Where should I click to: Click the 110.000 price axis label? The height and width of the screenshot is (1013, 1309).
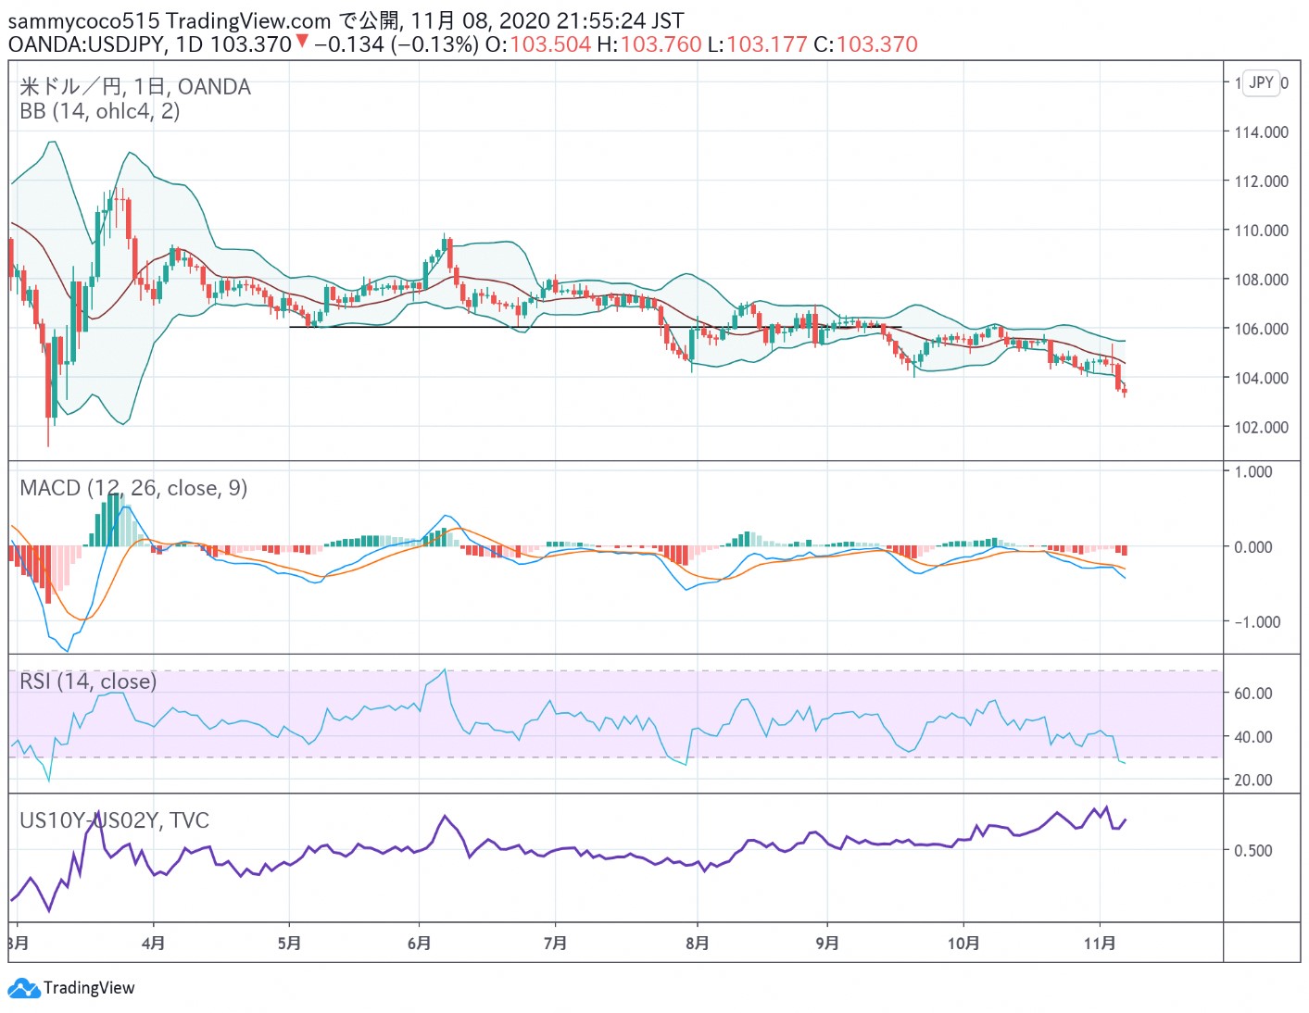tap(1261, 231)
